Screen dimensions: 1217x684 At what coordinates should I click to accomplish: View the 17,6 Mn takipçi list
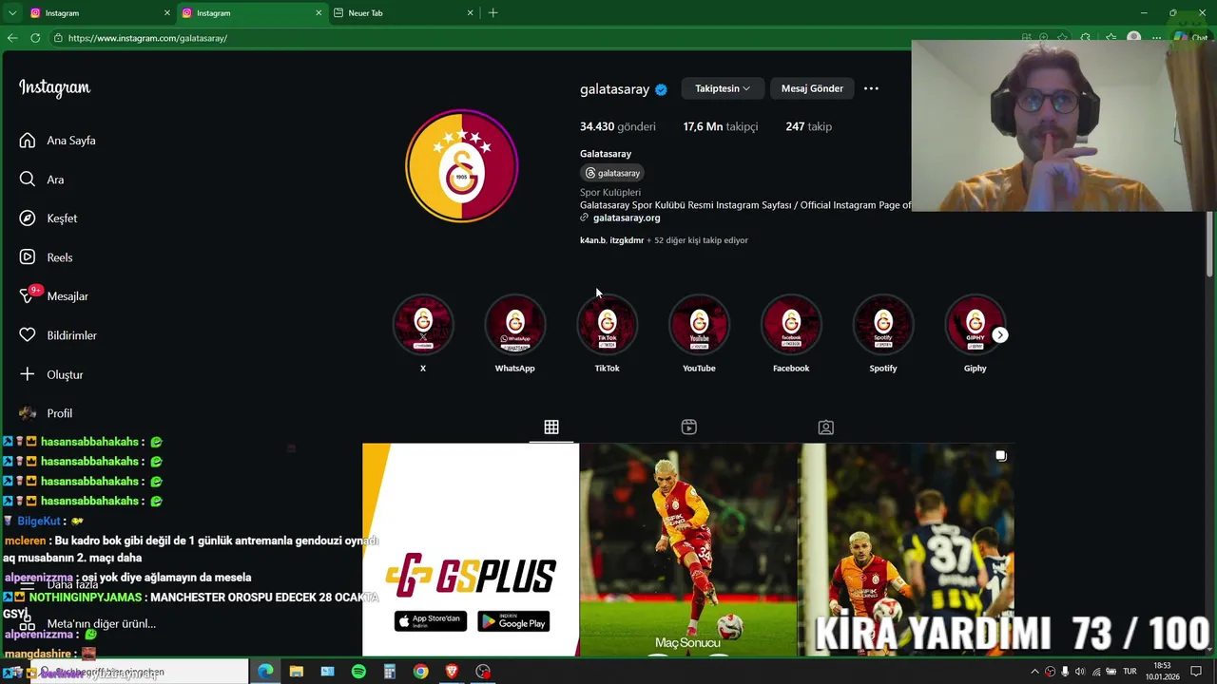(720, 126)
